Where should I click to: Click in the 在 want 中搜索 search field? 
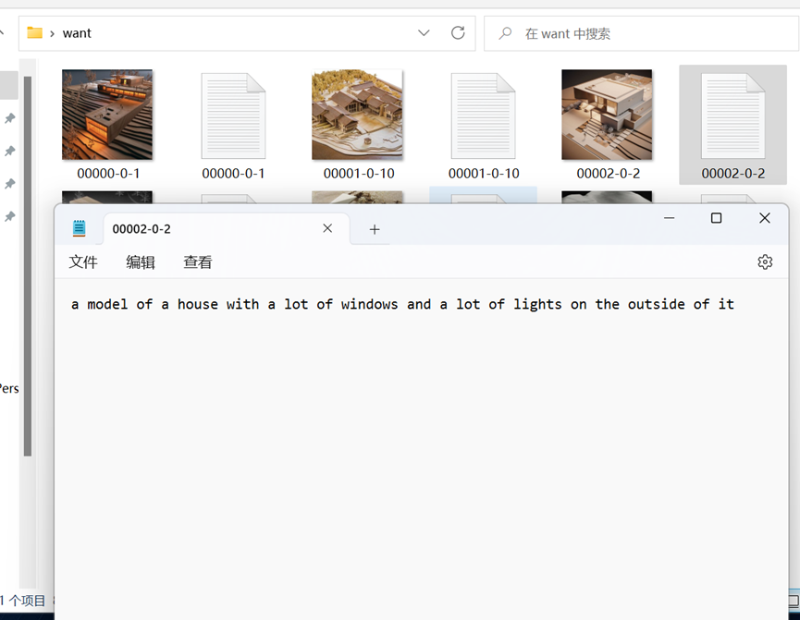coord(641,33)
